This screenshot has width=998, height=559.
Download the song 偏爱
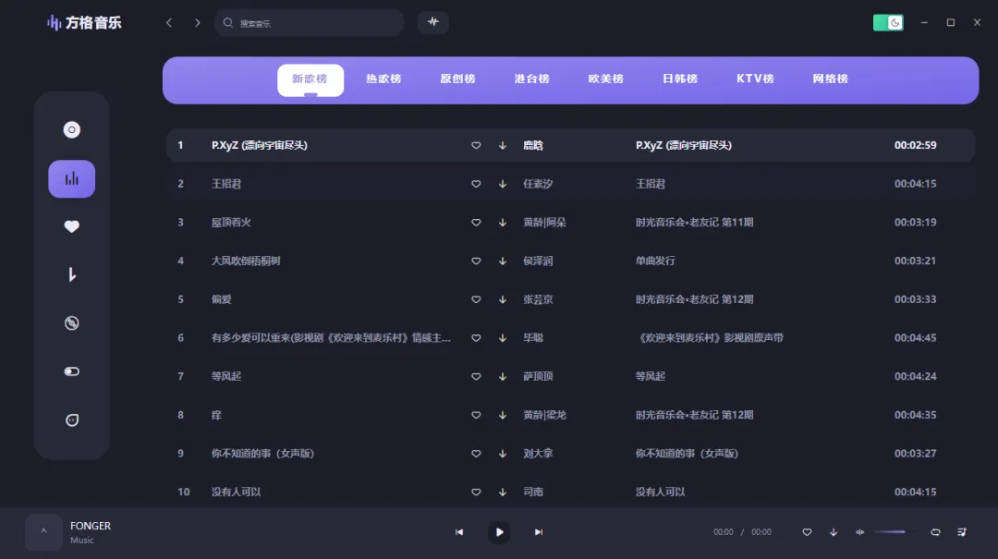(502, 299)
